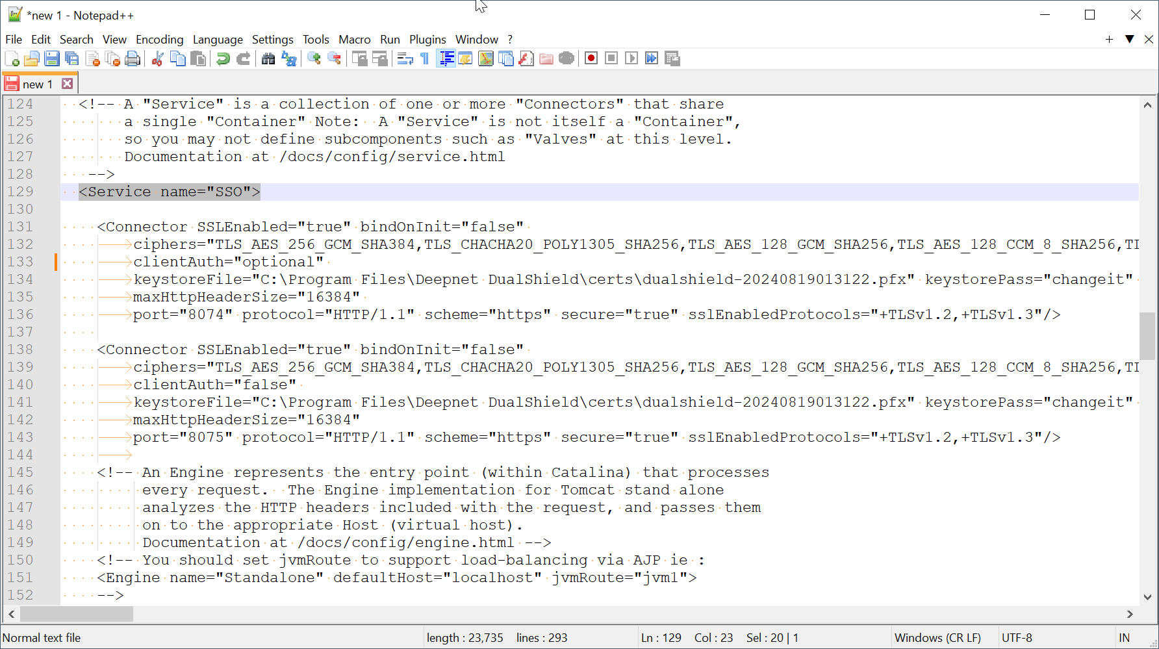Select the 'new 1' document tab
Screen dimensions: 1159x649
click(x=37, y=84)
